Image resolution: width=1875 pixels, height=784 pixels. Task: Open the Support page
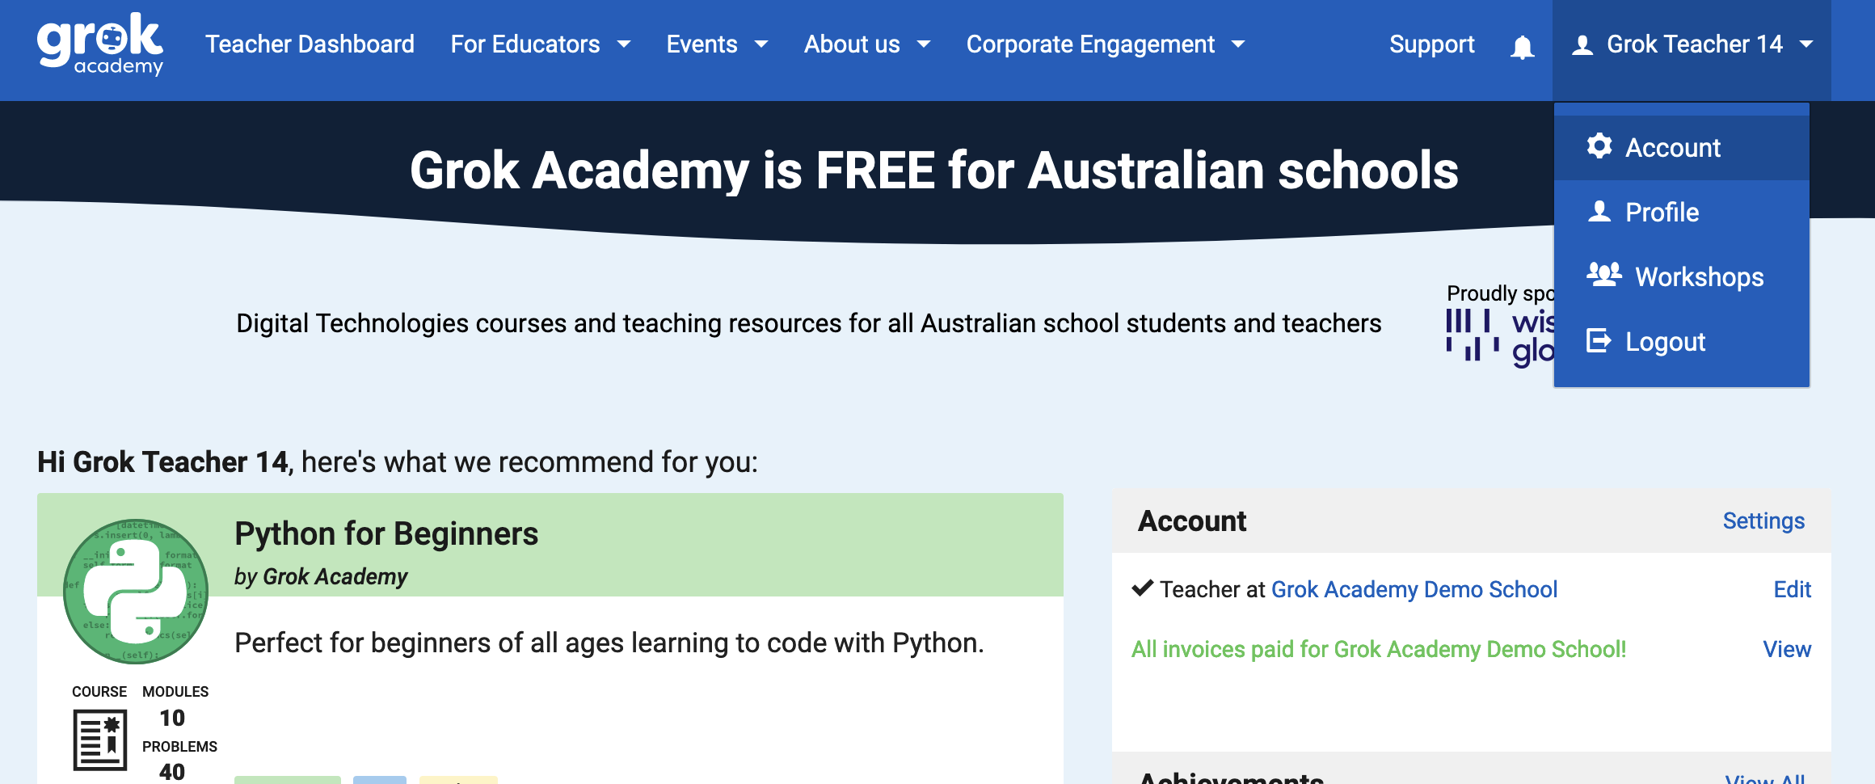coord(1431,44)
